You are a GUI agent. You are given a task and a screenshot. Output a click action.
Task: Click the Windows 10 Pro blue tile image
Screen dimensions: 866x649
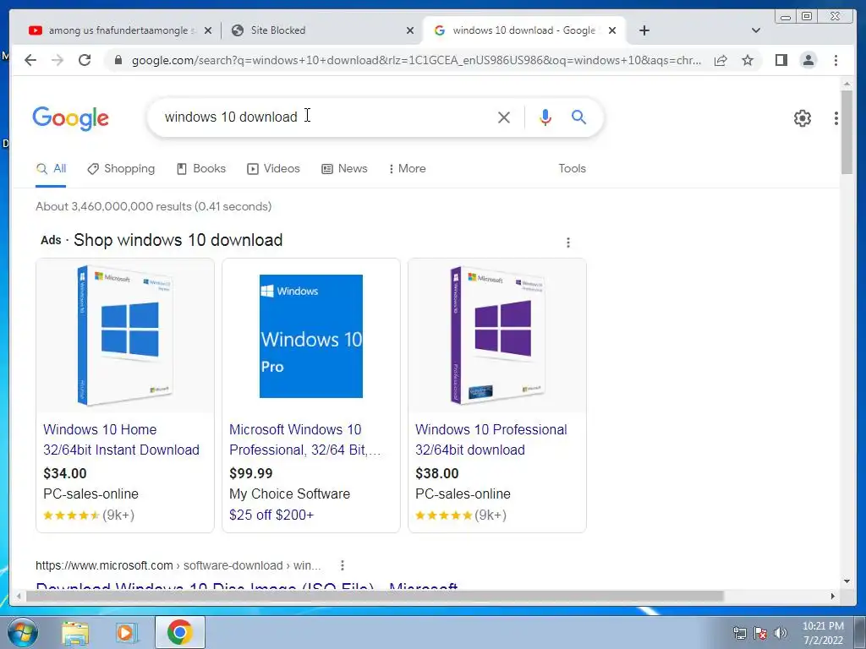[x=311, y=335]
